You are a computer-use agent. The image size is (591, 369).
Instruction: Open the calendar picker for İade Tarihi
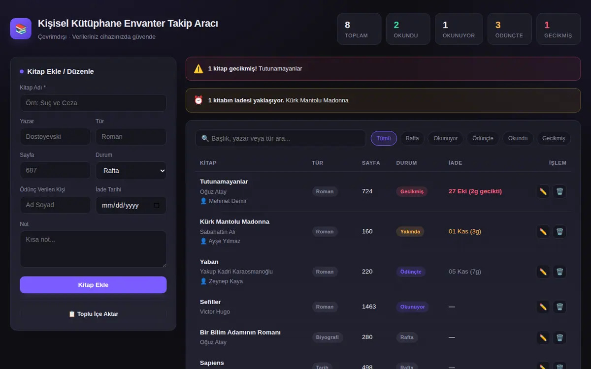coord(157,206)
